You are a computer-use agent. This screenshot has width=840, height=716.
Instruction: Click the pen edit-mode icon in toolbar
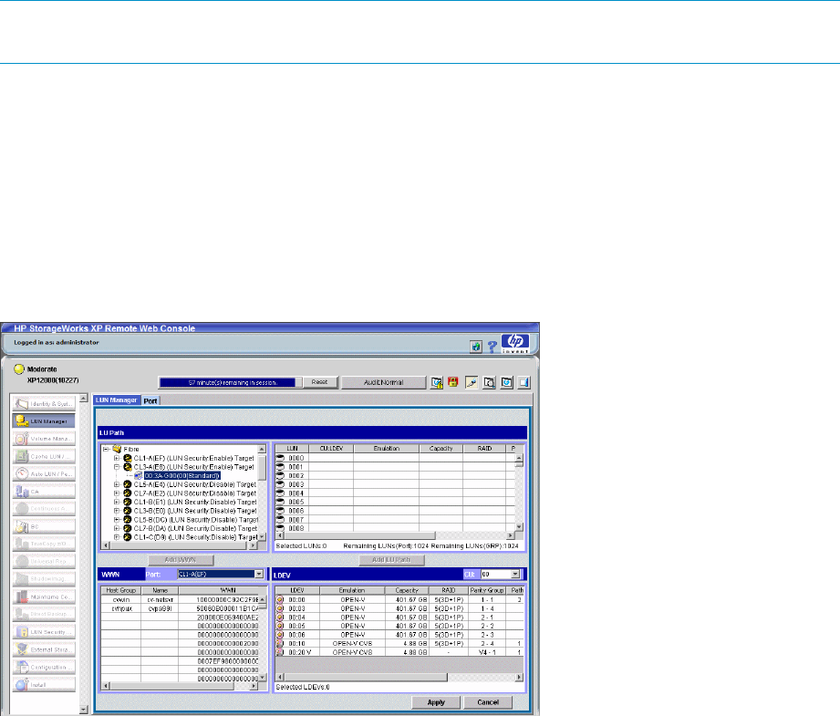pos(472,382)
